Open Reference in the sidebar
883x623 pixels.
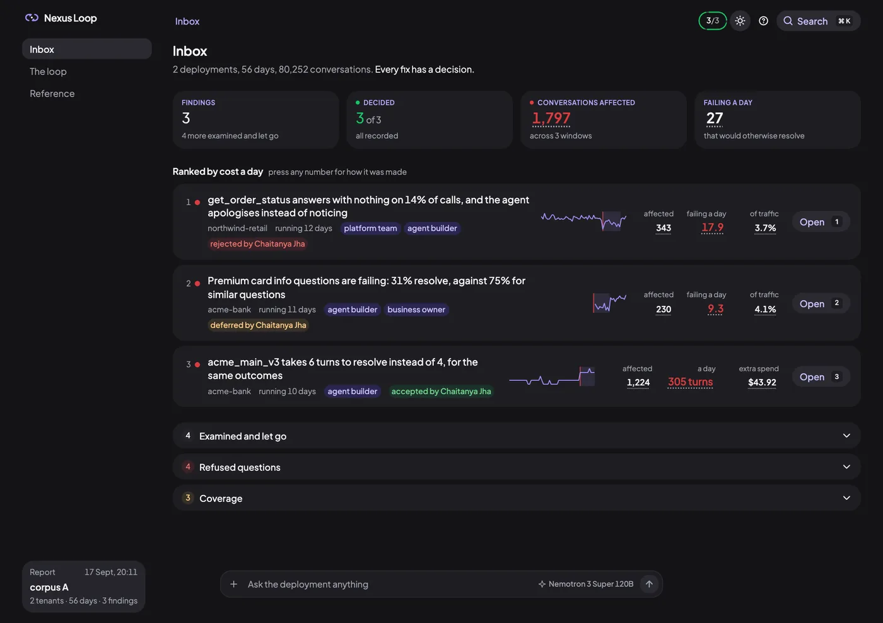87,93
